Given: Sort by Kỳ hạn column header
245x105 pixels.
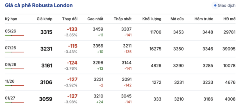Looking at the screenshot, I should point(11,19).
